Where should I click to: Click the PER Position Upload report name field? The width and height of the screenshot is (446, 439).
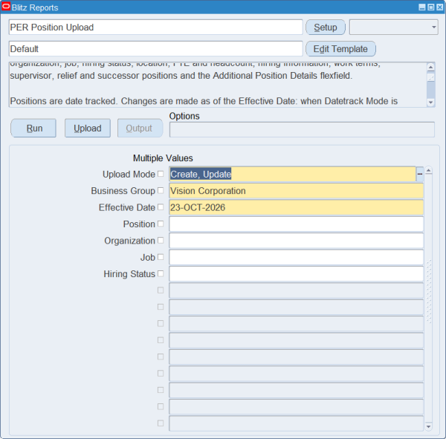[x=155, y=27]
